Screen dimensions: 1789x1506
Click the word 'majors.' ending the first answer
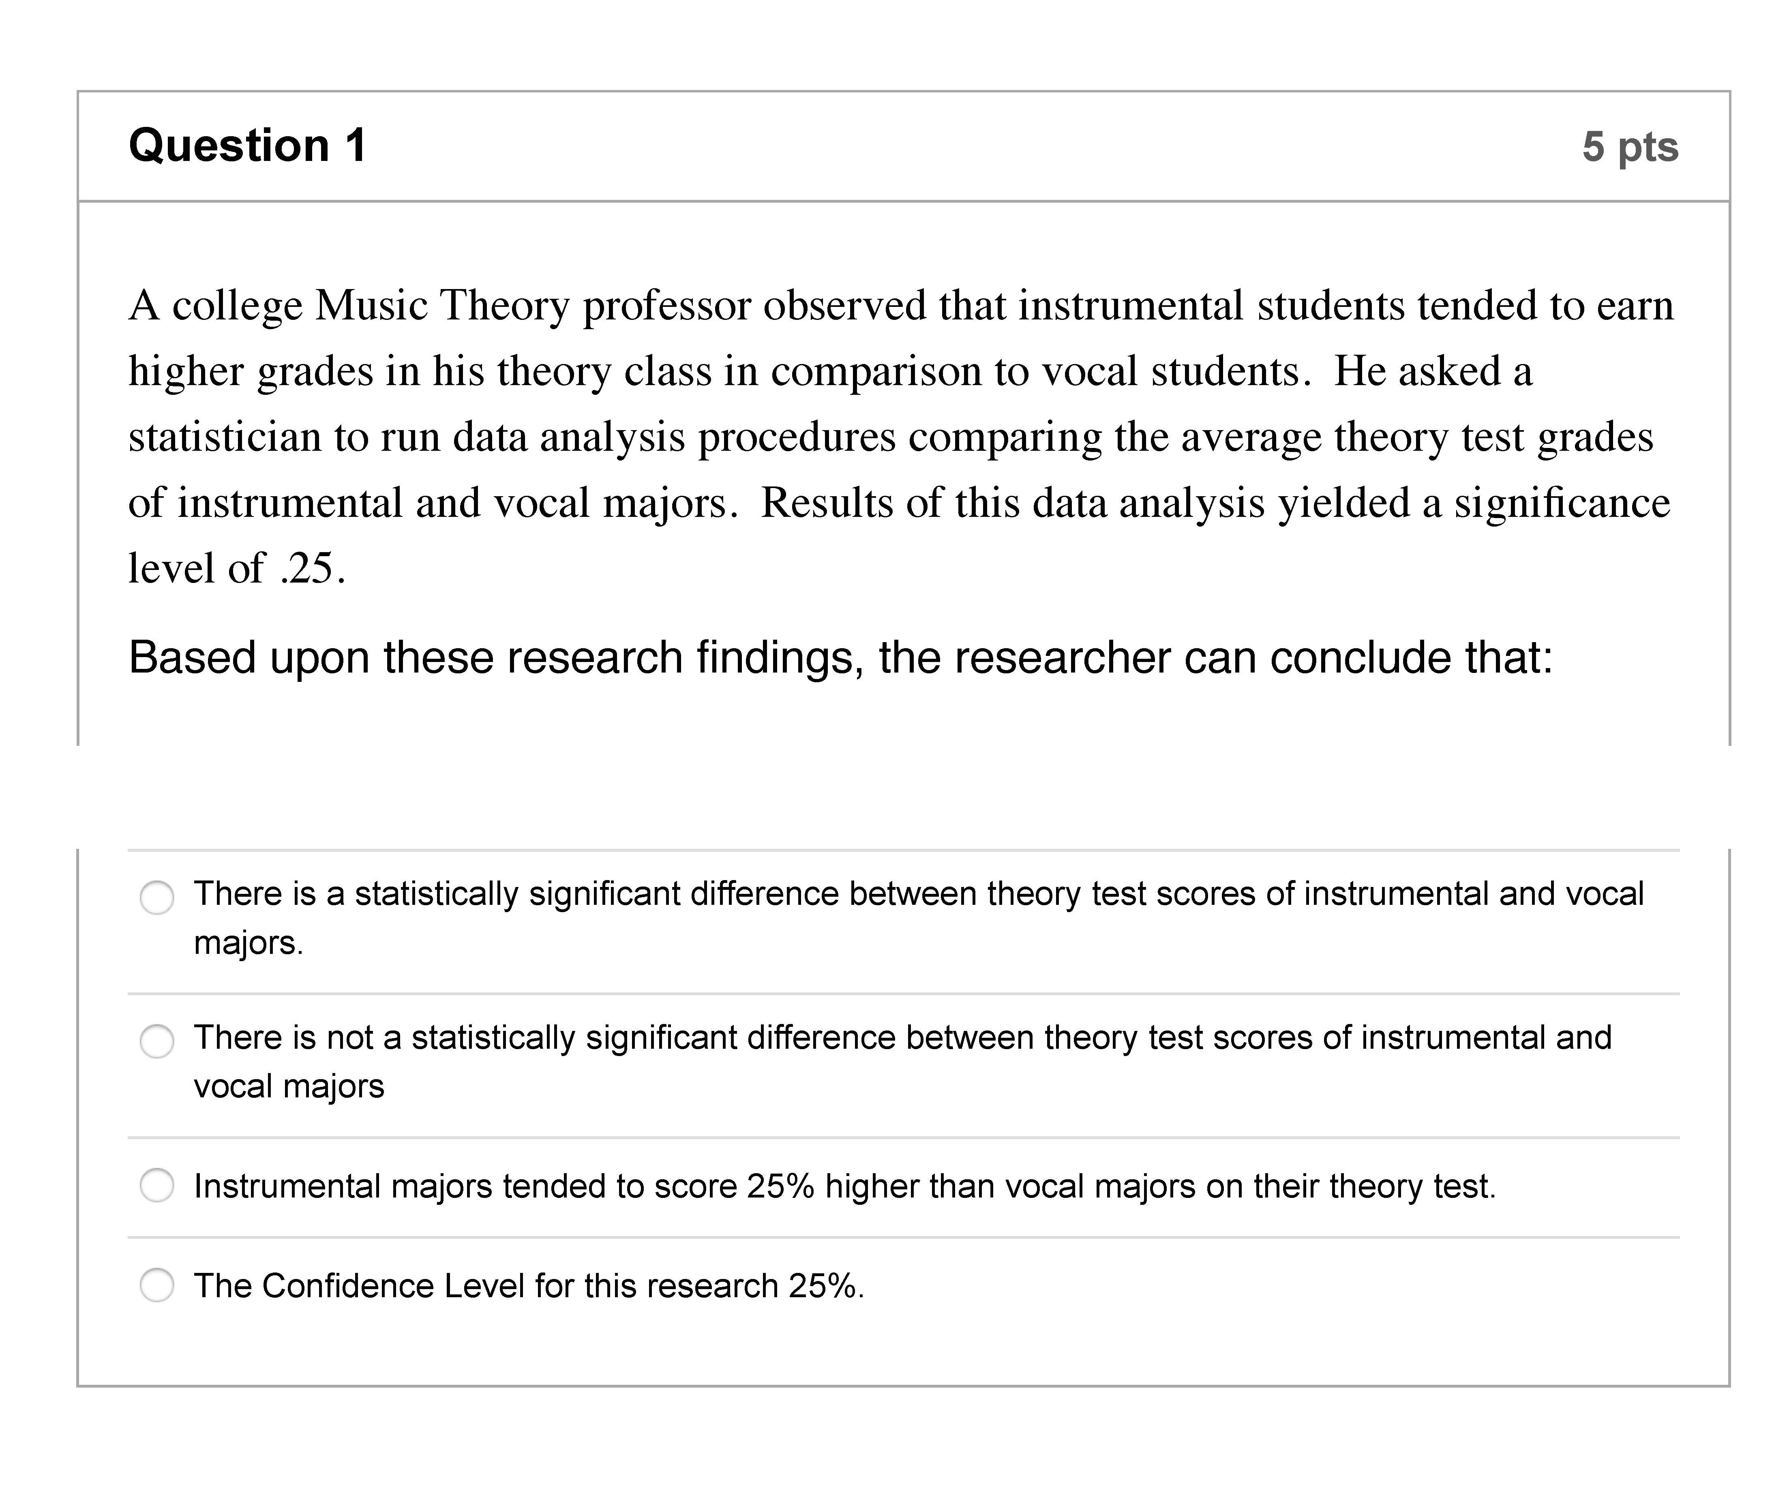[x=249, y=943]
